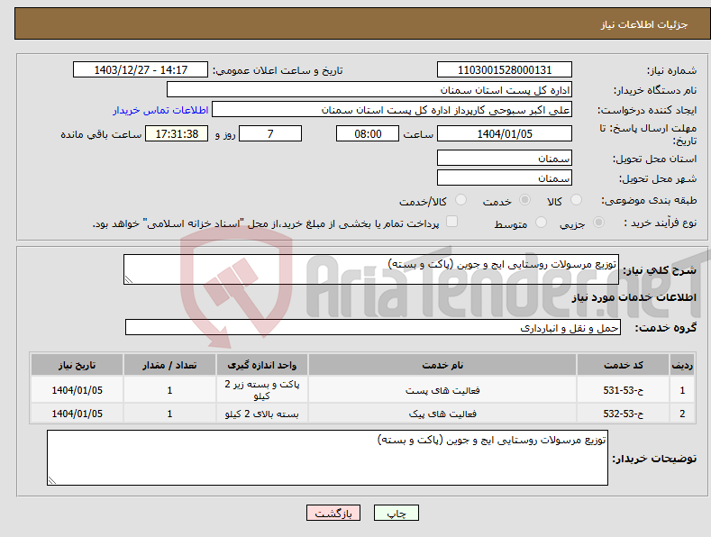Select the کالا/خدمت radio button
Viewport: 711px width, 537px height.
pyautogui.click(x=460, y=199)
